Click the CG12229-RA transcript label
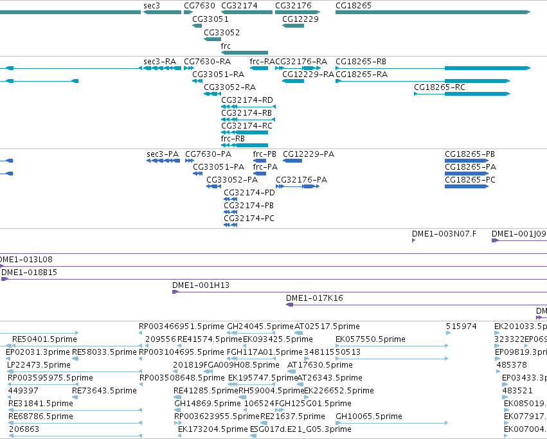The image size is (547, 439). [309, 75]
